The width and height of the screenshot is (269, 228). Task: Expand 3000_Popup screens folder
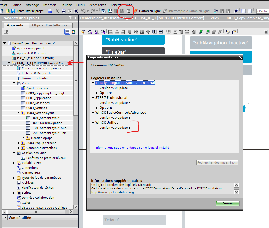coord(19,143)
